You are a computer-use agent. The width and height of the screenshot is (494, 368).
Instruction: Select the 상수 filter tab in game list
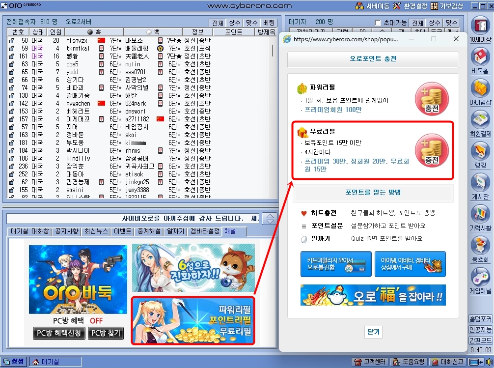point(235,23)
